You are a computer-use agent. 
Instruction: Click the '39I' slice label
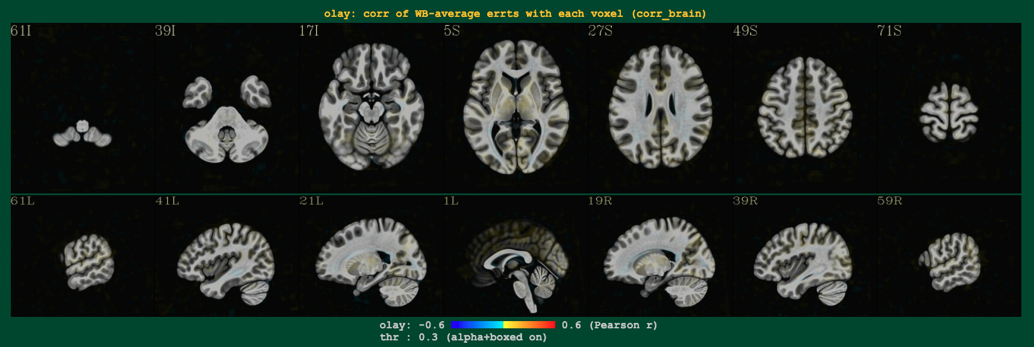point(166,31)
